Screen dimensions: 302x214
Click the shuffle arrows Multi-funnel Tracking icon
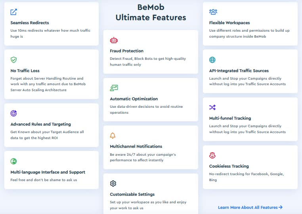(212, 107)
